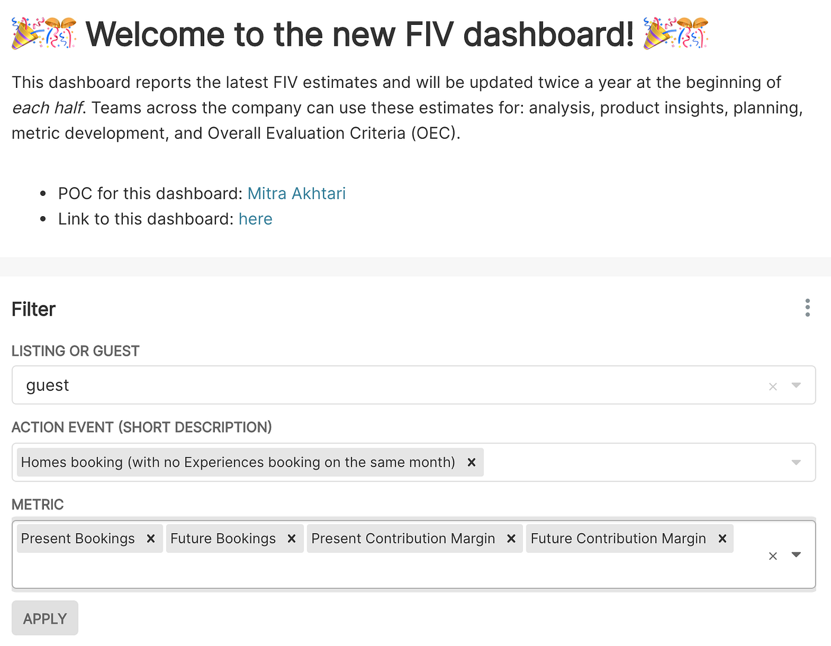
Task: Open the Filter panel three-dot menu
Action: (807, 308)
